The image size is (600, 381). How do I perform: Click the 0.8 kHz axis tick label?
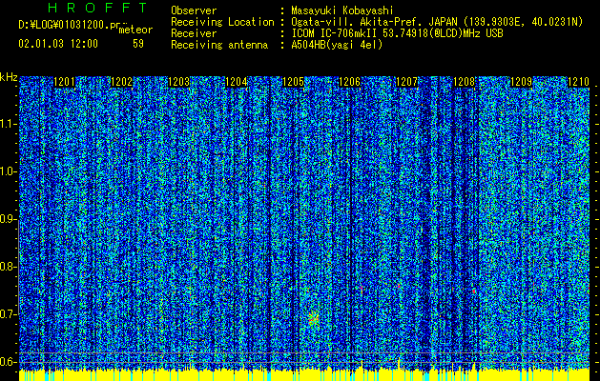click(8, 267)
